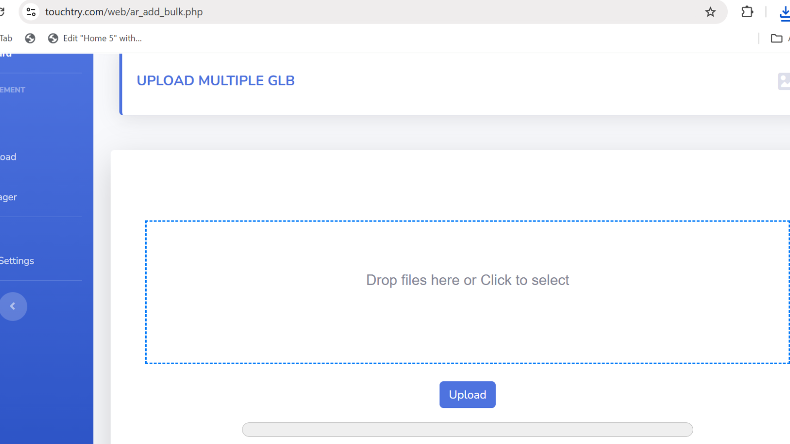The width and height of the screenshot is (790, 444).
Task: Collapse the sidebar with the chevron button
Action: pyautogui.click(x=13, y=306)
